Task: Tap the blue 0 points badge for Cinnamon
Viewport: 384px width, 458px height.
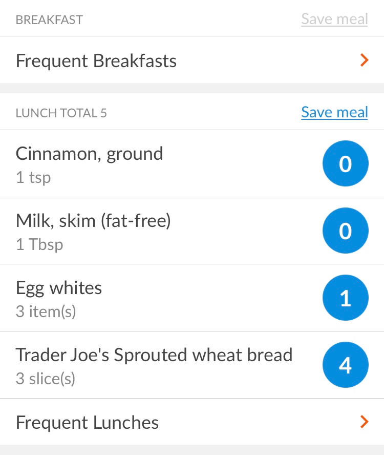Action: tap(346, 163)
